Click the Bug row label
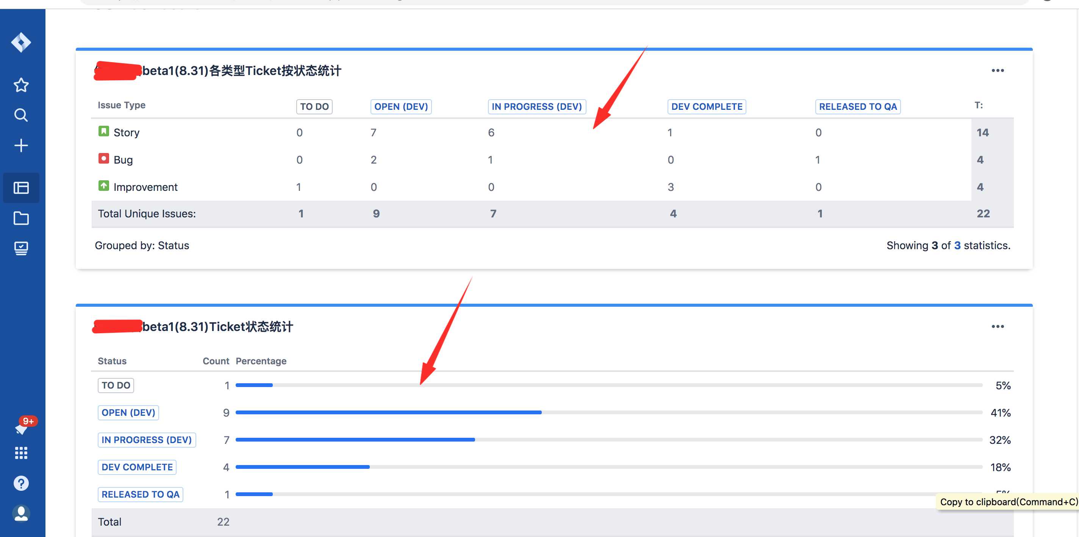Screen dimensions: 1079x537 click(123, 160)
